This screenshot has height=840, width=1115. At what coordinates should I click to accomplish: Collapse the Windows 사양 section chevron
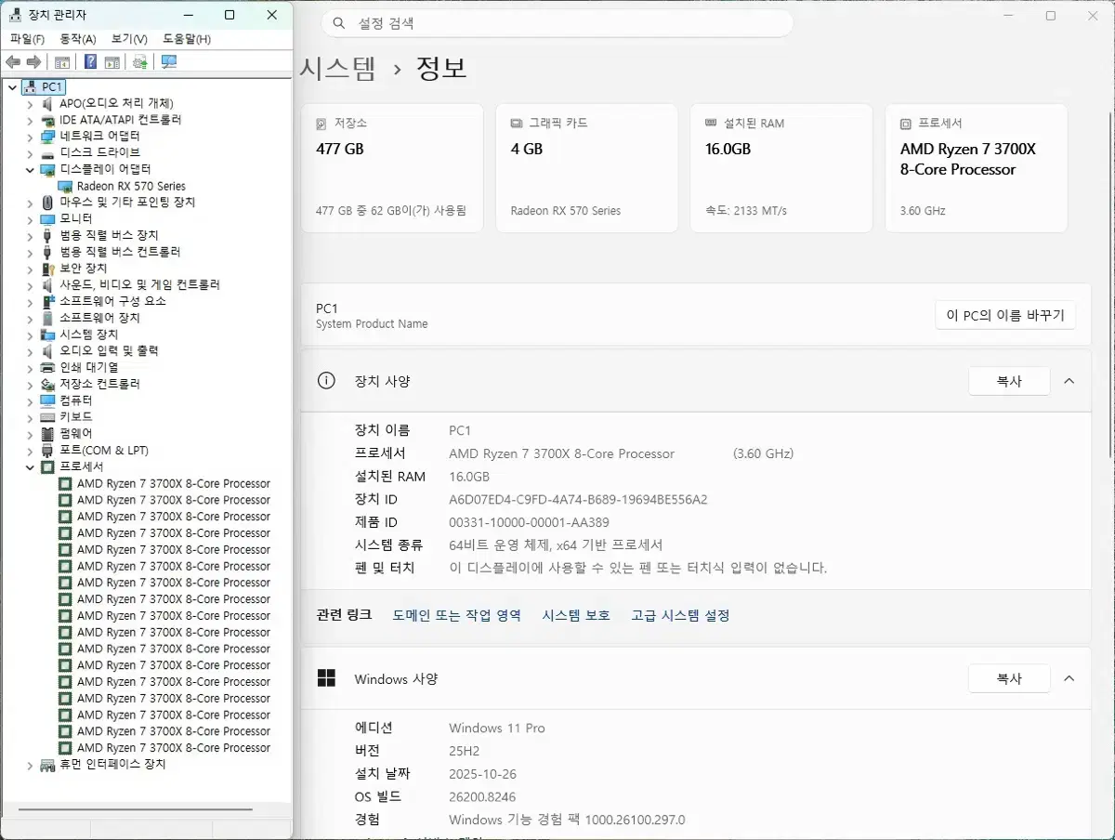click(1069, 678)
